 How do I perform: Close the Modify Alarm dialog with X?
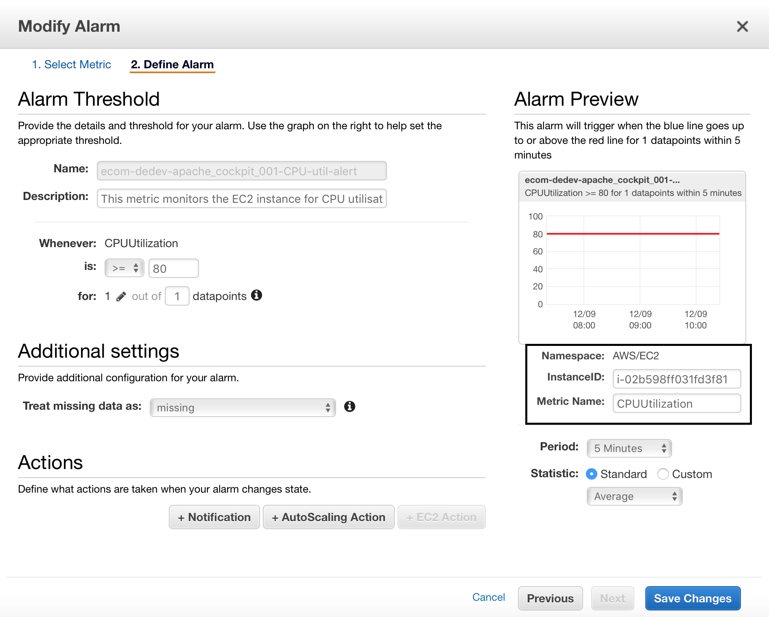point(742,26)
